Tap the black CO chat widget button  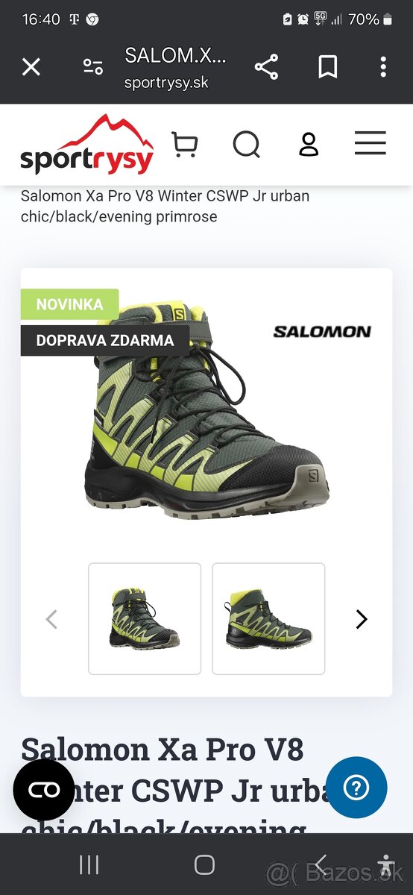pos(44,790)
